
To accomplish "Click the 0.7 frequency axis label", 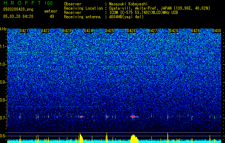I will (3, 118).
